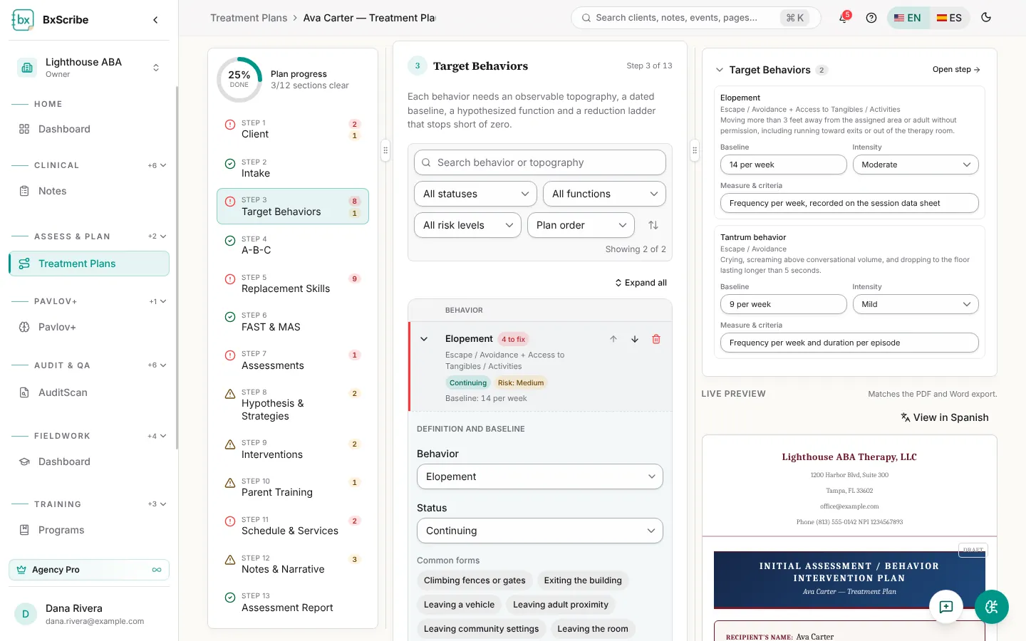Viewport: 1026px width, 641px height.
Task: Move Elopement behavior up with arrow
Action: [613, 339]
